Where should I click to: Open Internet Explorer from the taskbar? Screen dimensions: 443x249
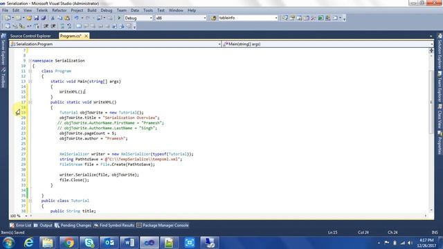[x=29, y=243]
